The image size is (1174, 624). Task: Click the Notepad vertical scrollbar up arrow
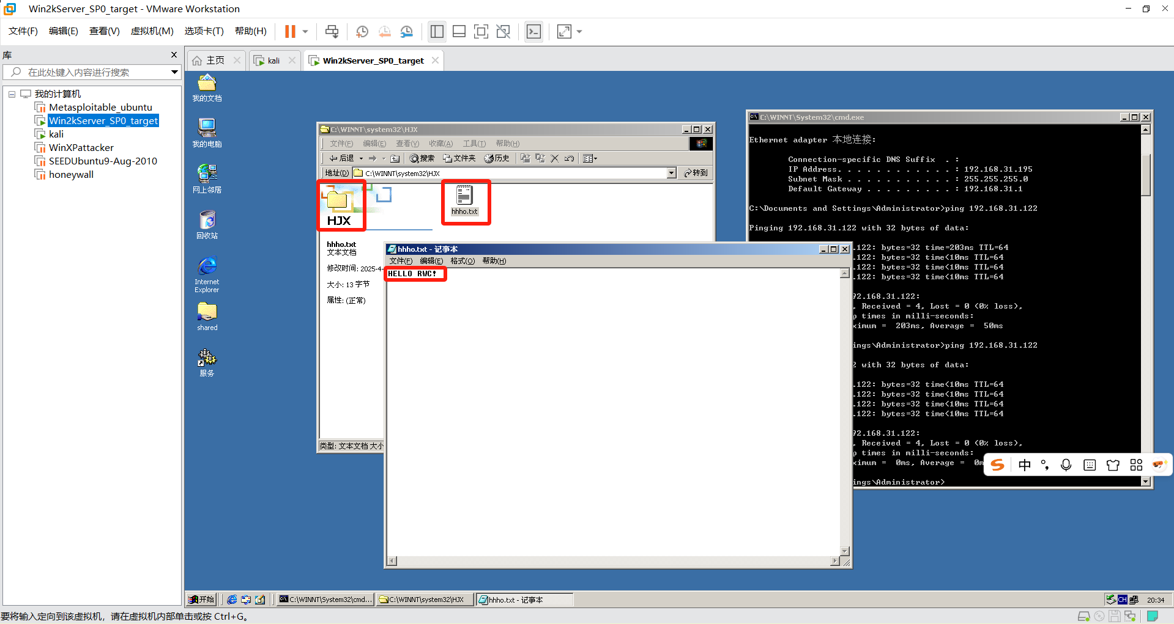[x=845, y=274]
